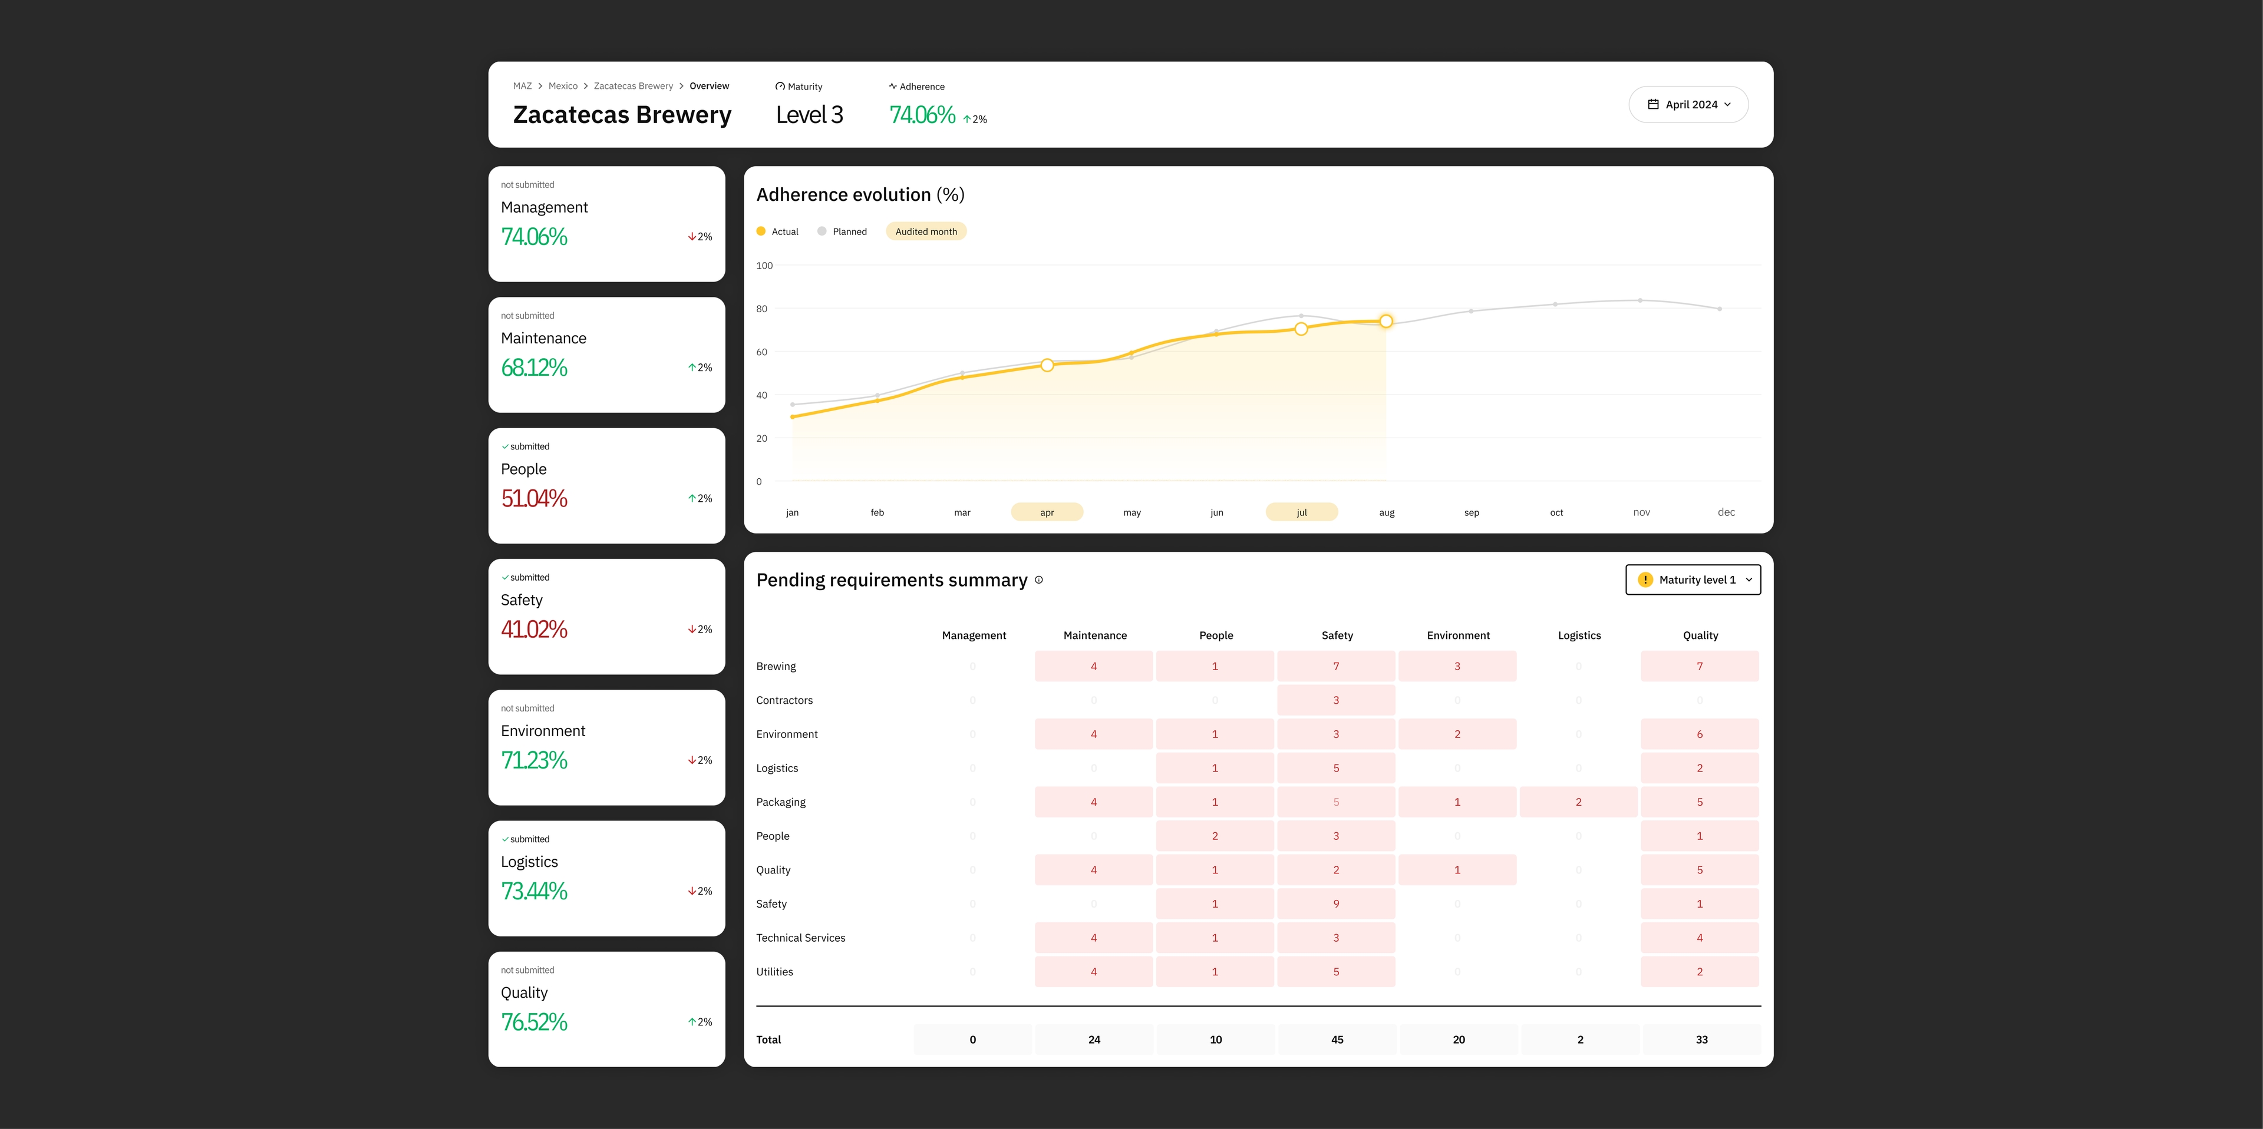Go to Mexico in breadcrumb

point(563,86)
